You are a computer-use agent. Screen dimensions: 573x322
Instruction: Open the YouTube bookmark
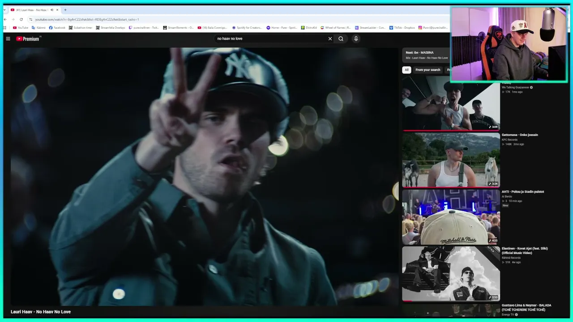[x=21, y=28]
